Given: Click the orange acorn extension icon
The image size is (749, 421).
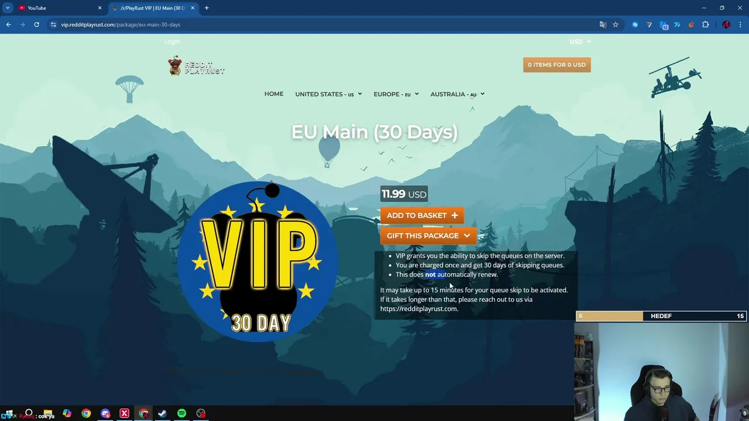Looking at the screenshot, I should 691,25.
